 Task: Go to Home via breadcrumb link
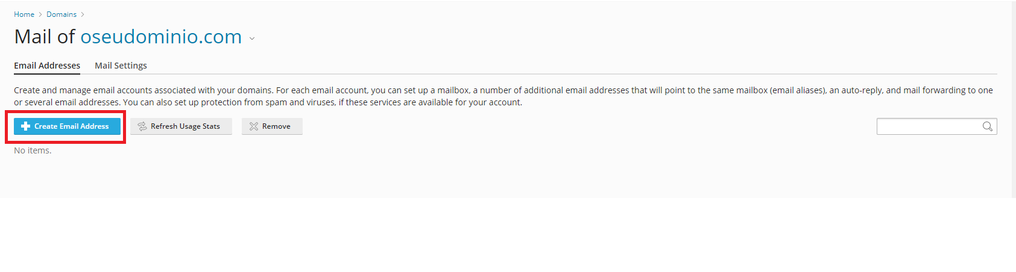(x=24, y=14)
